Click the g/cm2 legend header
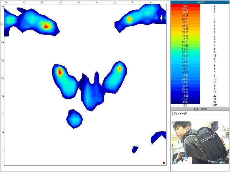The image size is (230, 172). point(200,2)
